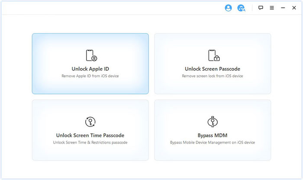Click 'Remove screen lock from iOS device' text

pyautogui.click(x=213, y=76)
